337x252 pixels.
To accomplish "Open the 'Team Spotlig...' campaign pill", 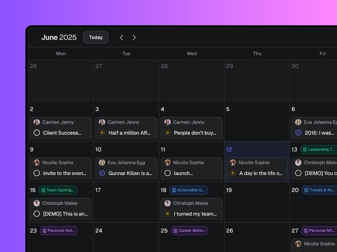I will (58, 190).
